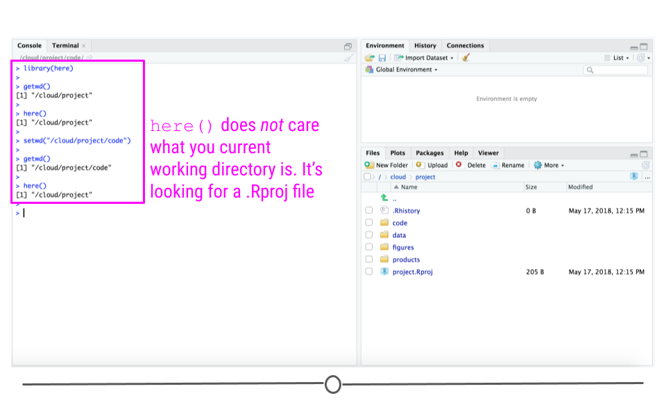Click the save workspace icon

pos(382,58)
